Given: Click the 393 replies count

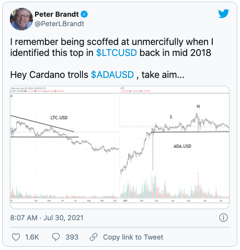Looking at the screenshot, I should (x=72, y=237).
